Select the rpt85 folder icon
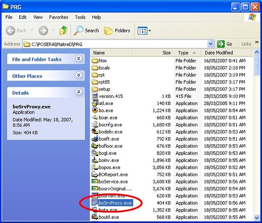This screenshot has width=262, height=223. coord(95,82)
